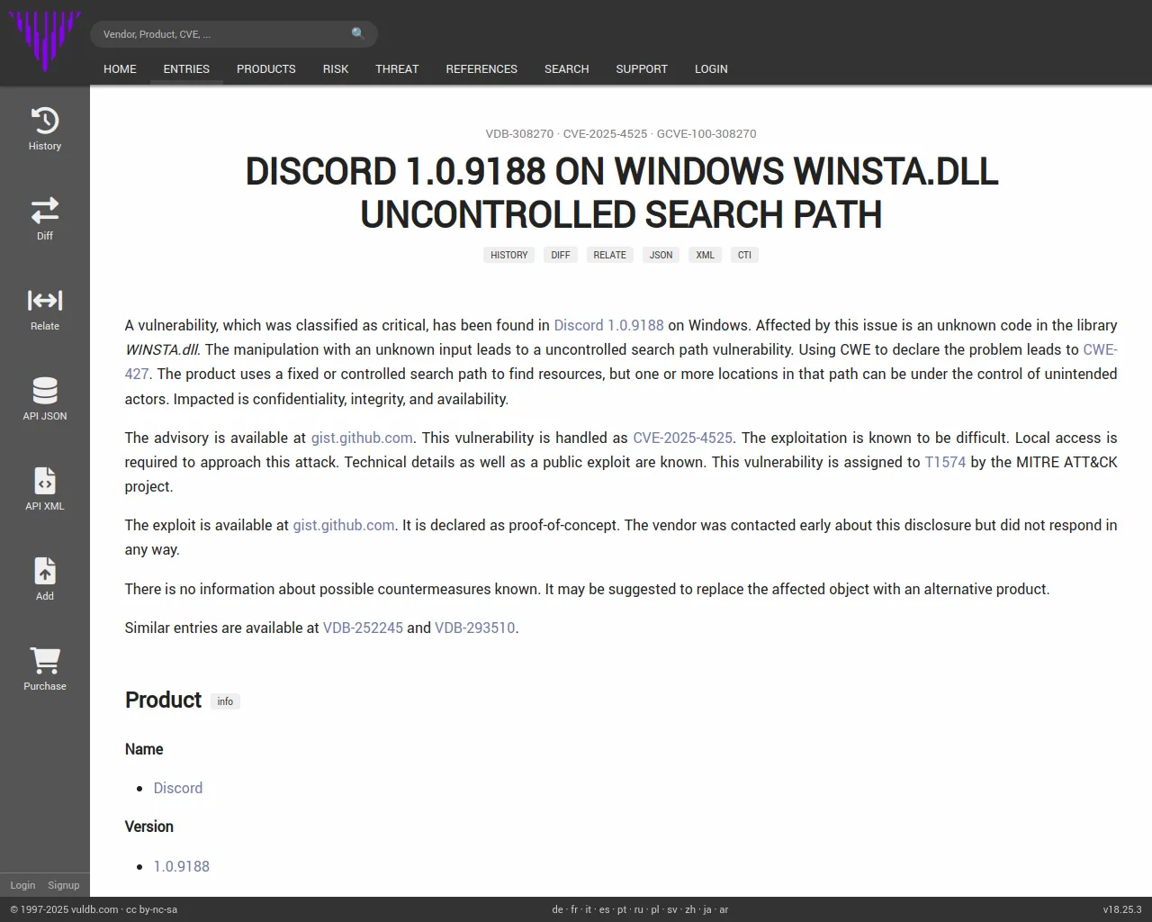Switch language to es
Viewport: 1152px width, 922px height.
[x=604, y=909]
